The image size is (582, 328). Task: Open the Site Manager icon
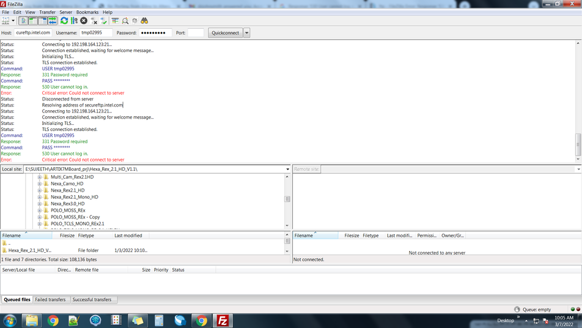click(x=6, y=21)
